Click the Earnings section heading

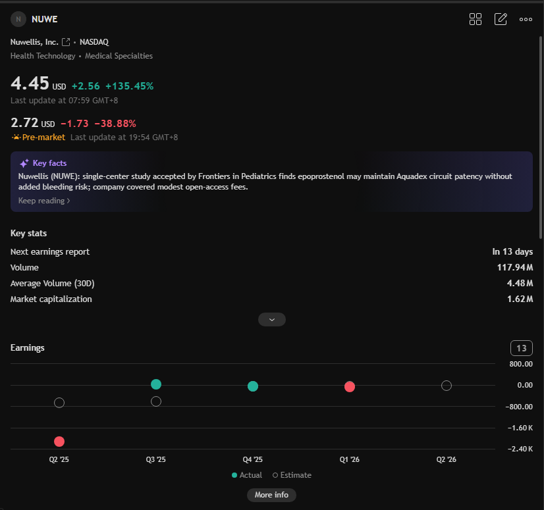[28, 347]
